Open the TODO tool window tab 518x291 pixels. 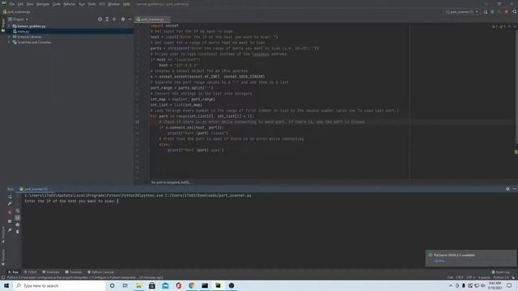click(30, 272)
